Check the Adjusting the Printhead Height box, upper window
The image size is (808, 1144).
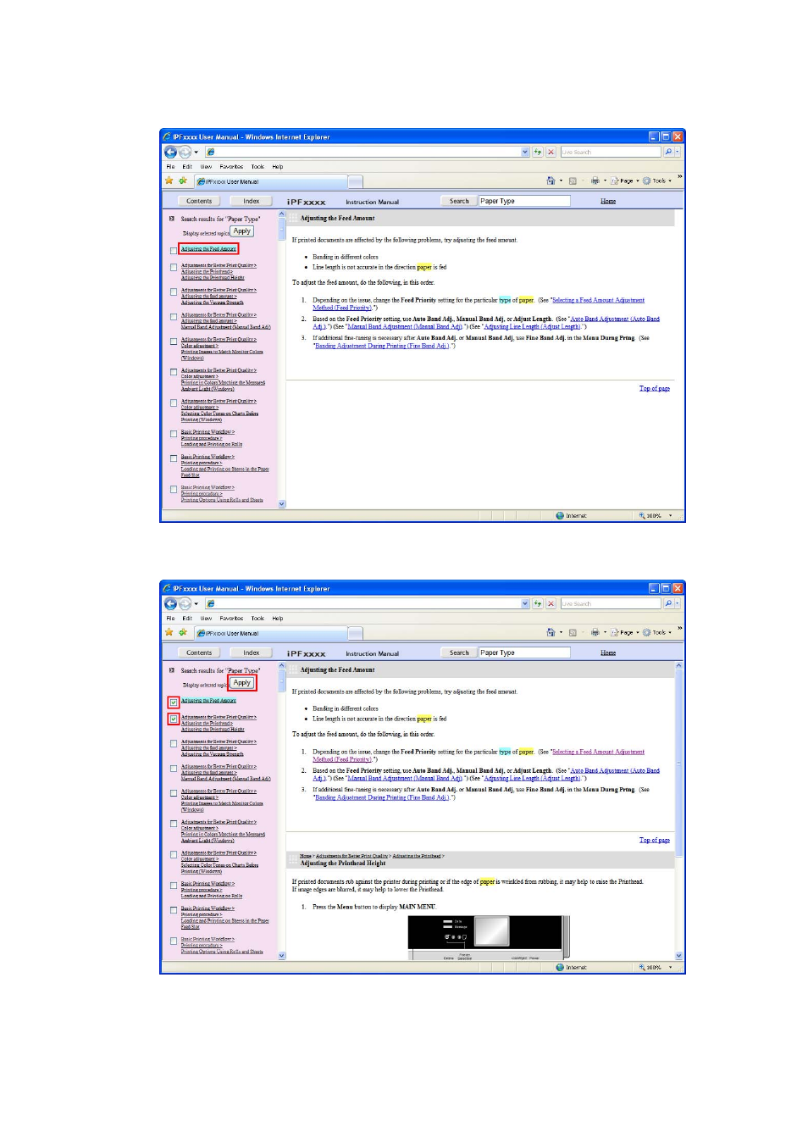pos(174,268)
